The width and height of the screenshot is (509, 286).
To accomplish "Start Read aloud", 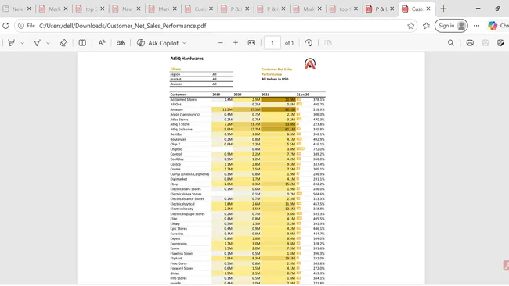I will pos(102,43).
